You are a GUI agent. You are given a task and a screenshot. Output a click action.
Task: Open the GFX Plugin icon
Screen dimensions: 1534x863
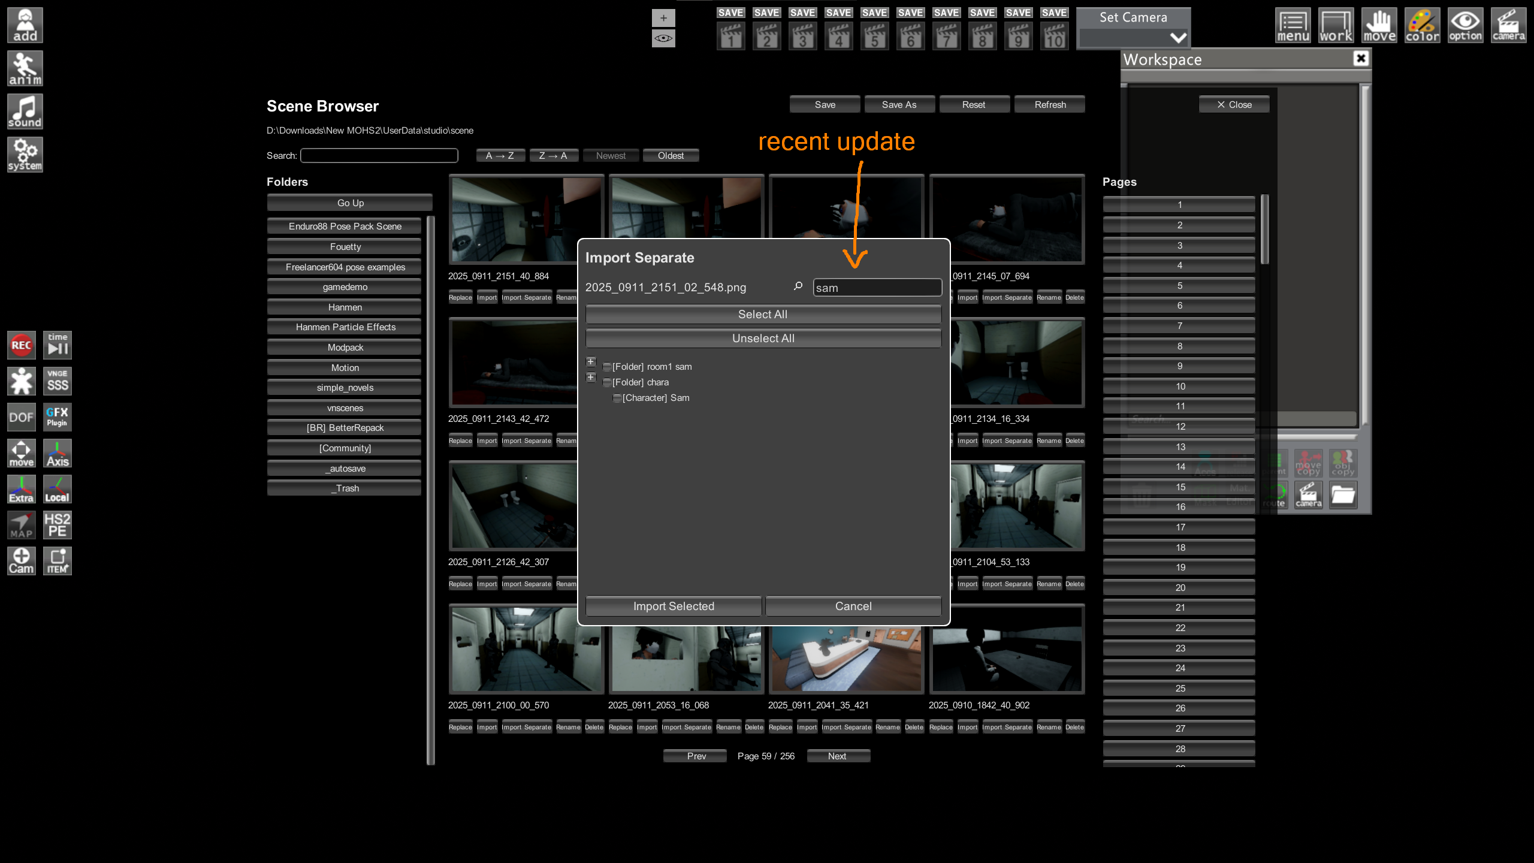tap(57, 417)
